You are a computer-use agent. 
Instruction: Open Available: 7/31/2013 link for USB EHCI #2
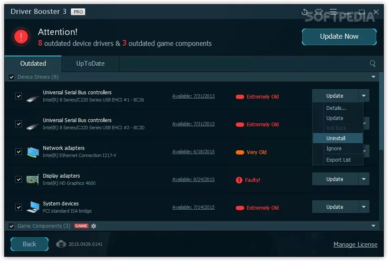pos(194,124)
